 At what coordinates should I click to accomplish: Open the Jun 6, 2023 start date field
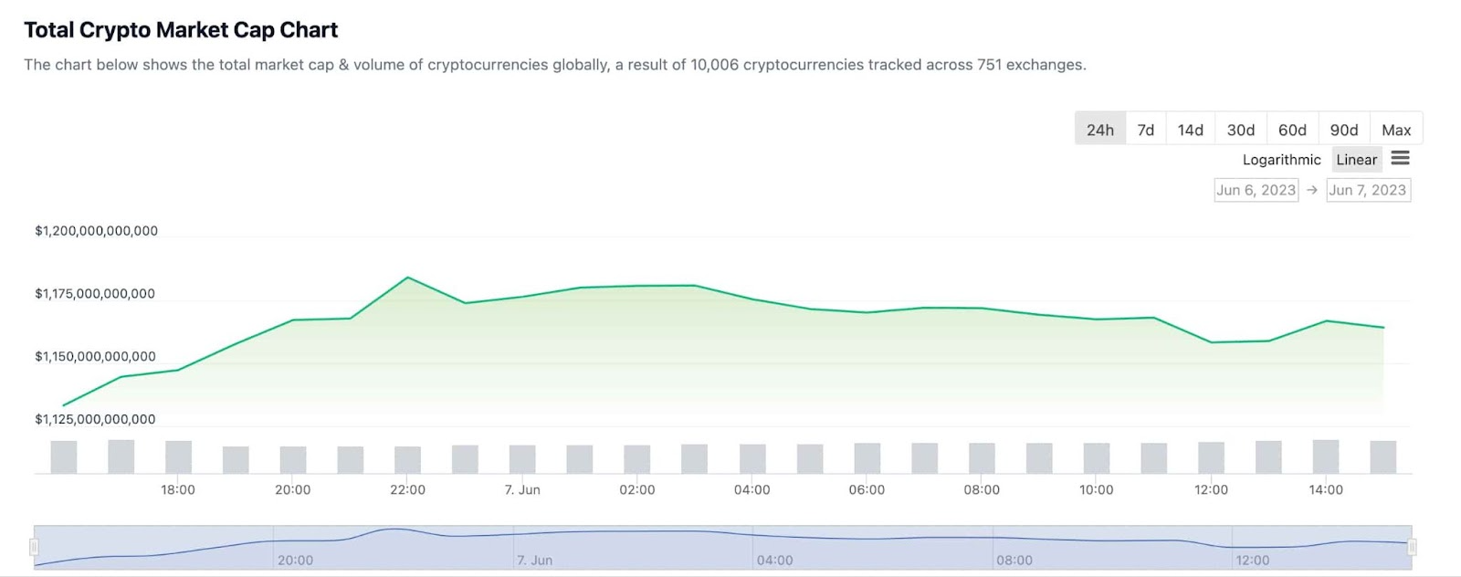pyautogui.click(x=1256, y=190)
